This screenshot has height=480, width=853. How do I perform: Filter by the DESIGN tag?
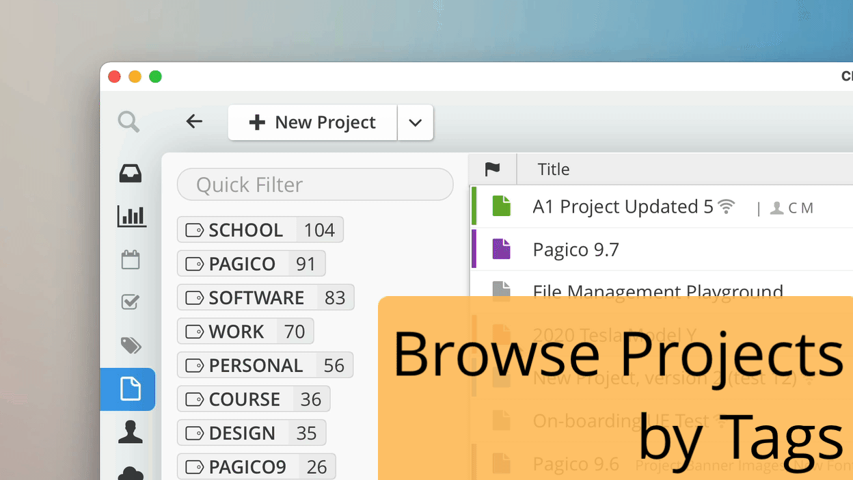tap(252, 433)
